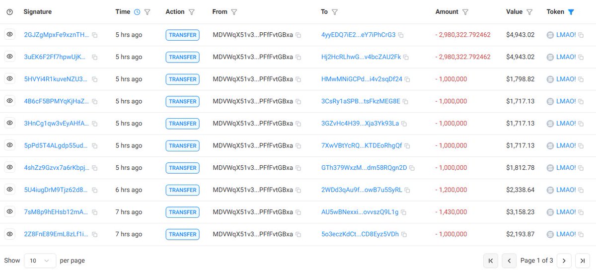Viewport: 596px width, 270px height.
Task: Copy From address in the 2GJZgMpxFe9xznTH row
Action: [x=298, y=35]
